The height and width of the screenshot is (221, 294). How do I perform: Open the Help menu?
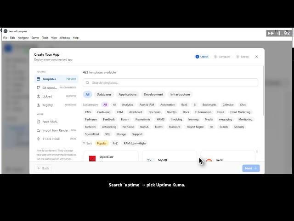tap(76, 38)
